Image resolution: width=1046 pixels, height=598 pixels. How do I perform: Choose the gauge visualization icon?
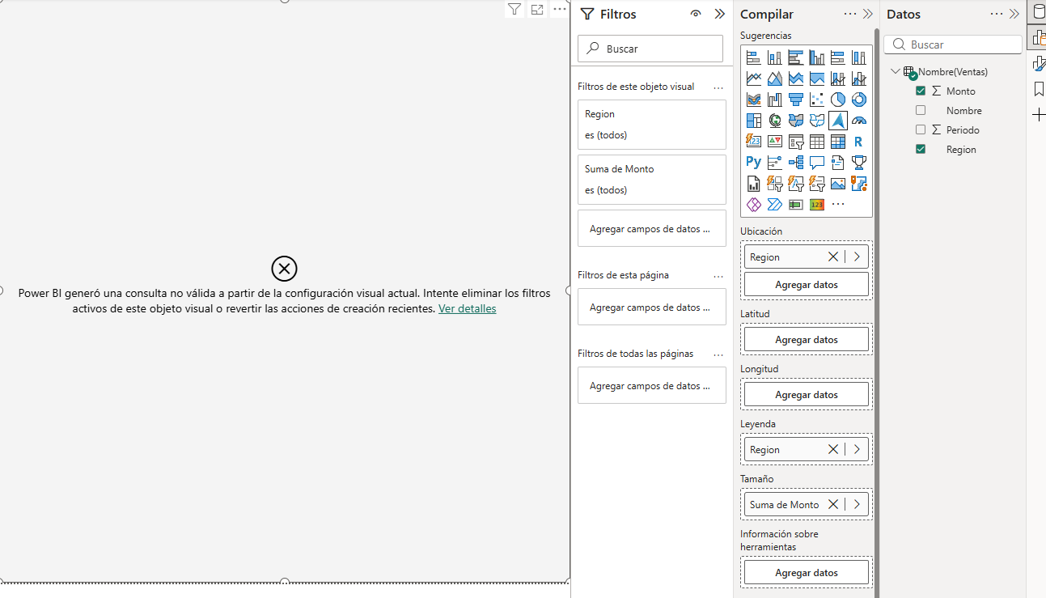859,121
